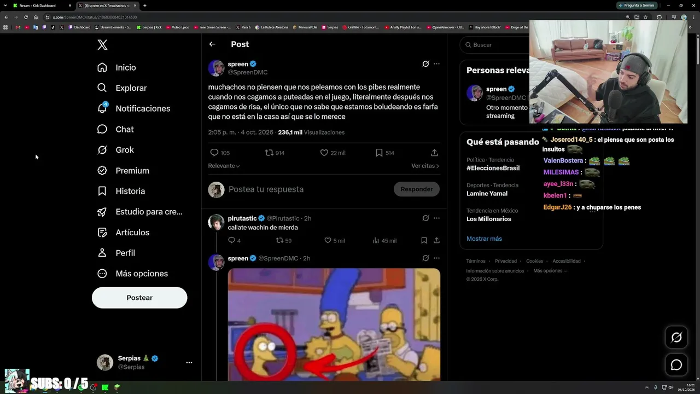This screenshot has height=394, width=700.
Task: Click Mostrar más under trends
Action: 484,239
